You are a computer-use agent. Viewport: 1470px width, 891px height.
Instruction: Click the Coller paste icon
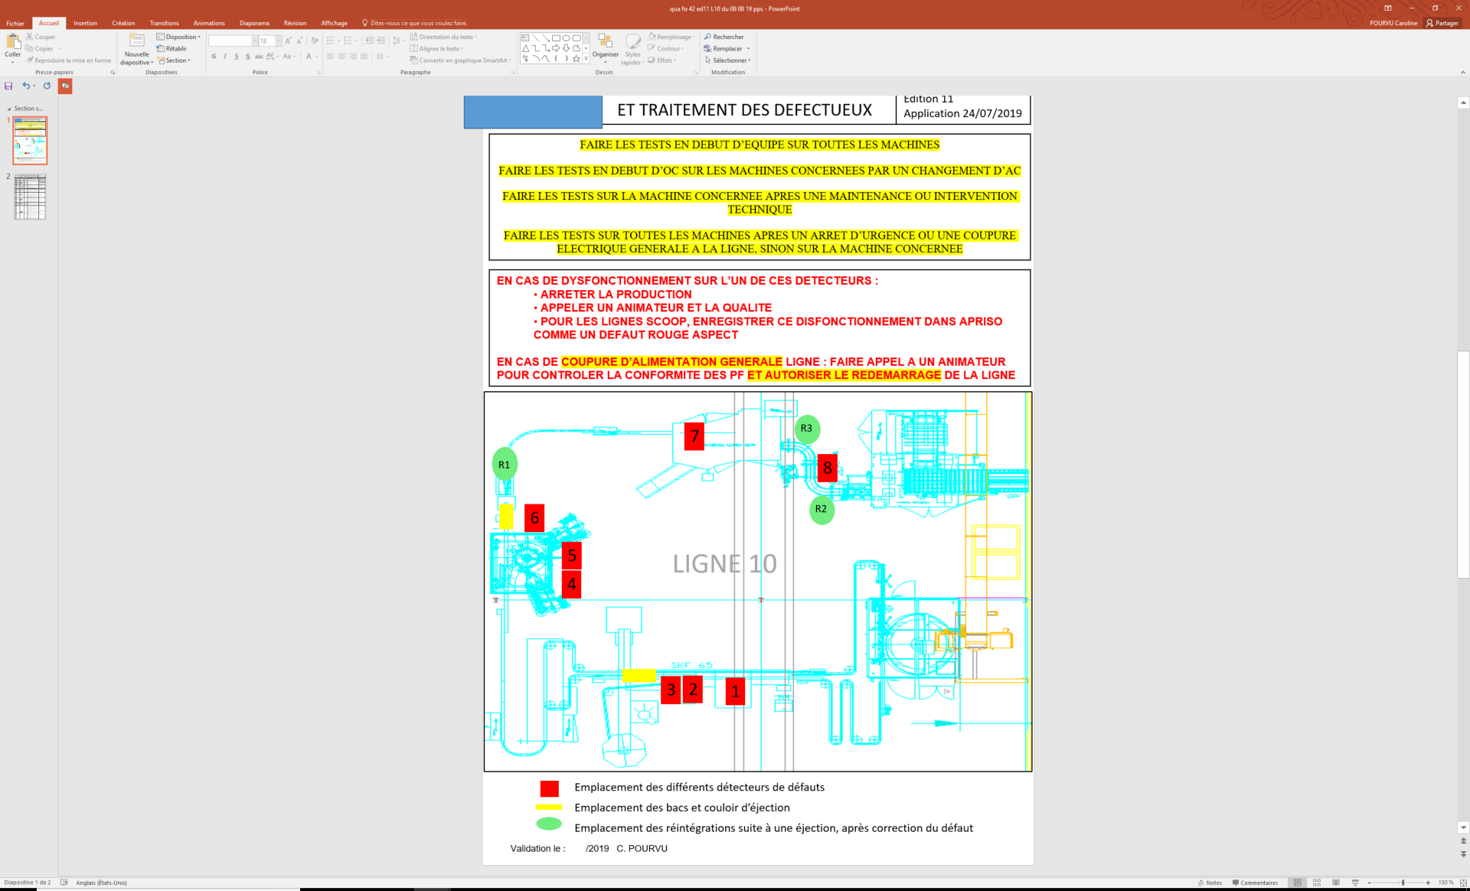point(12,44)
